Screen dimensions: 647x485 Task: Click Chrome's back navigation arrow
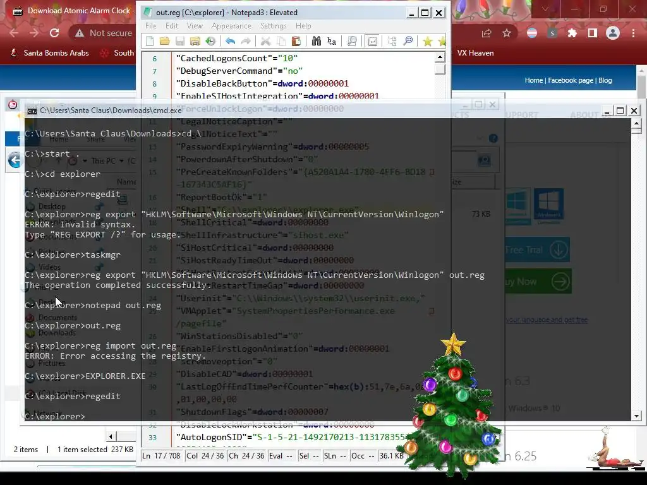click(x=14, y=33)
